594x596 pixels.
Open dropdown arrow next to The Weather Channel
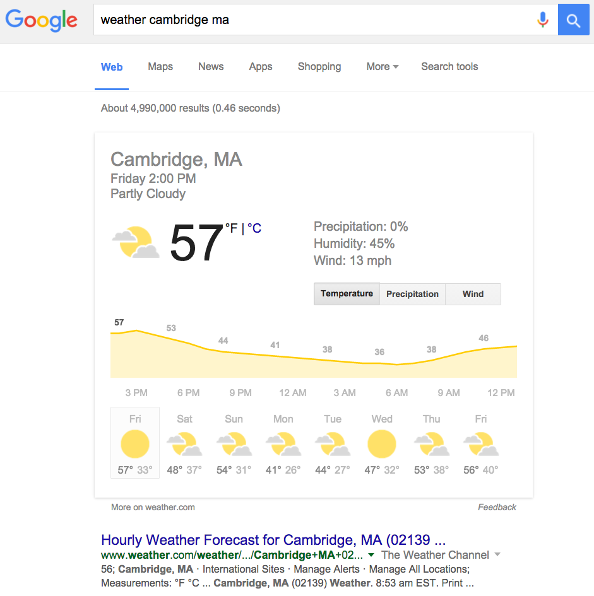(497, 555)
